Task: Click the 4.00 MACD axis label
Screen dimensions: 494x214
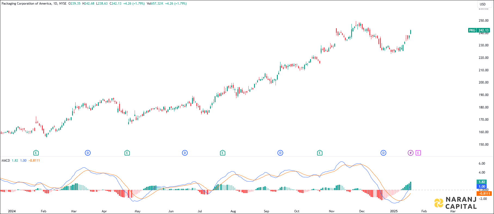Action: (x=482, y=173)
